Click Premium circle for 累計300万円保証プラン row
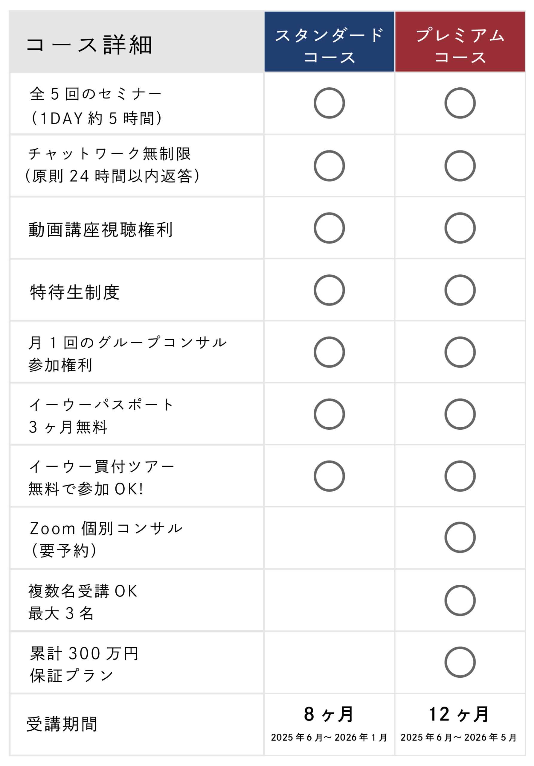 460,662
